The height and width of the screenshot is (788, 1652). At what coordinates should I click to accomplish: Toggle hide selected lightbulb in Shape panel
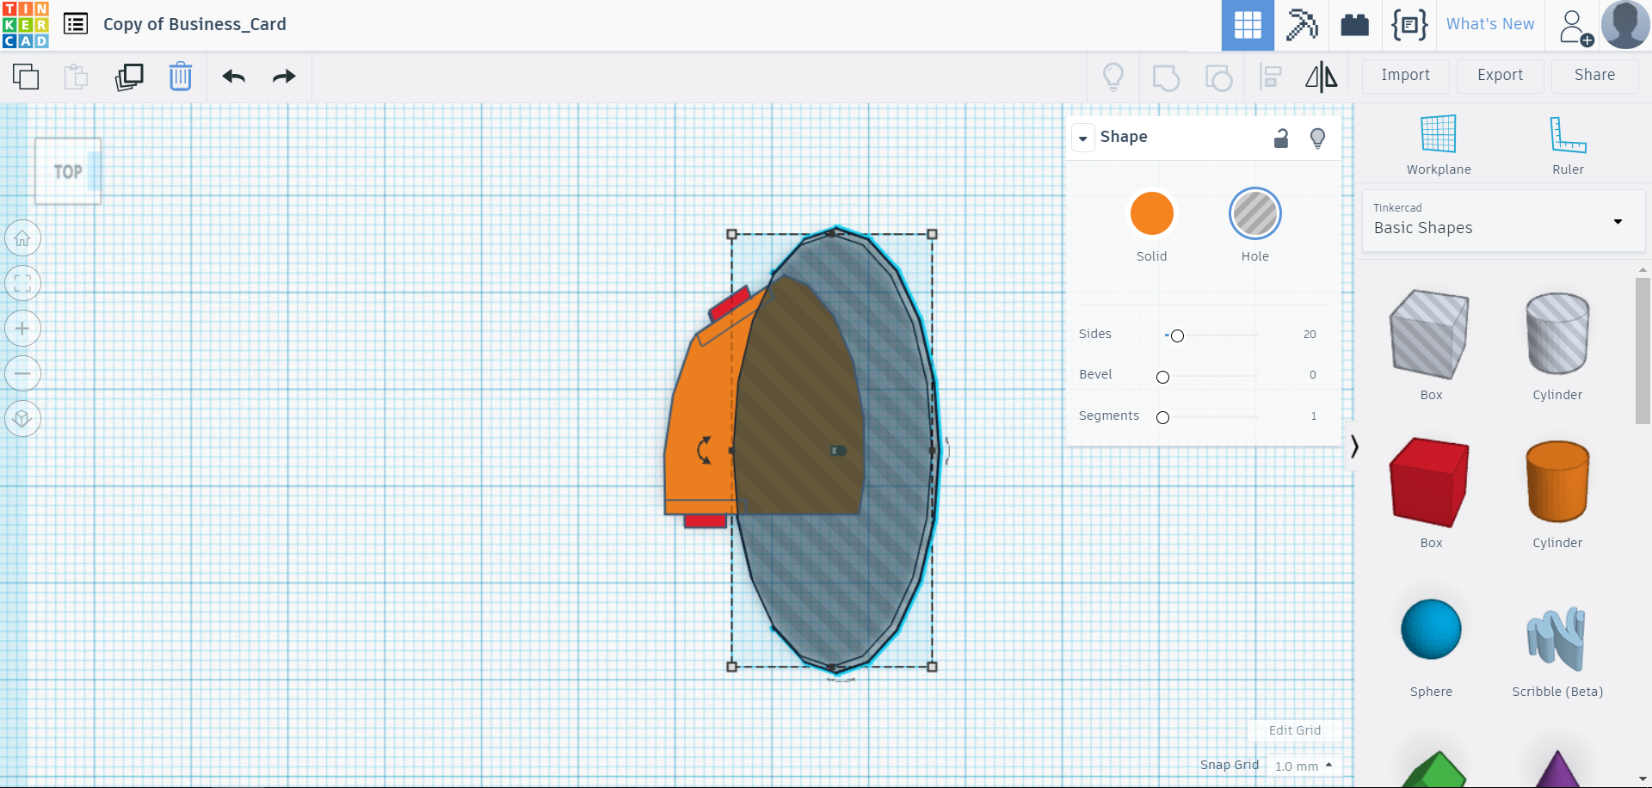click(x=1317, y=138)
